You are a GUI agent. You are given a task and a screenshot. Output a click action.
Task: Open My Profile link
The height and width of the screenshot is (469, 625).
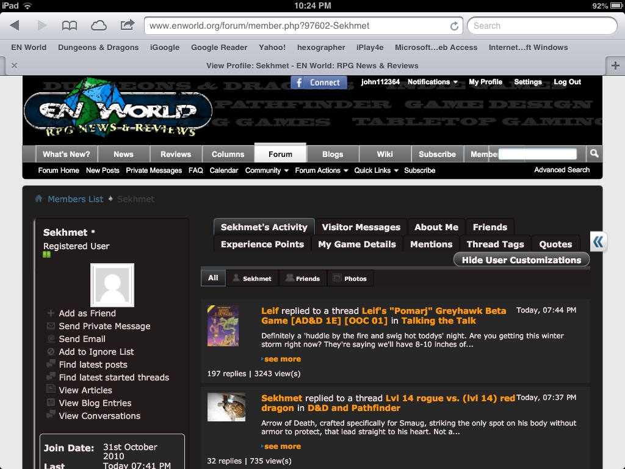click(x=485, y=82)
